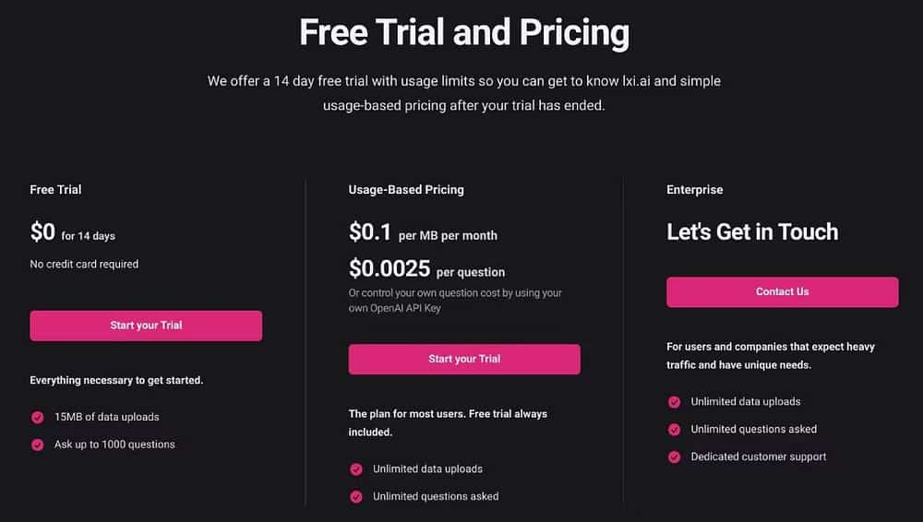This screenshot has width=923, height=522.
Task: Click the OpenAI API Key note text
Action: tap(455, 300)
